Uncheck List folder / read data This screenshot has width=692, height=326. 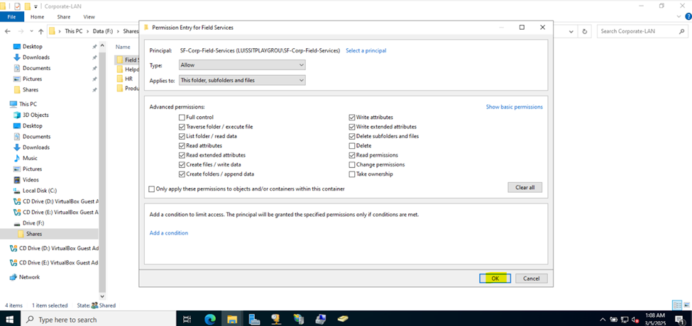182,136
